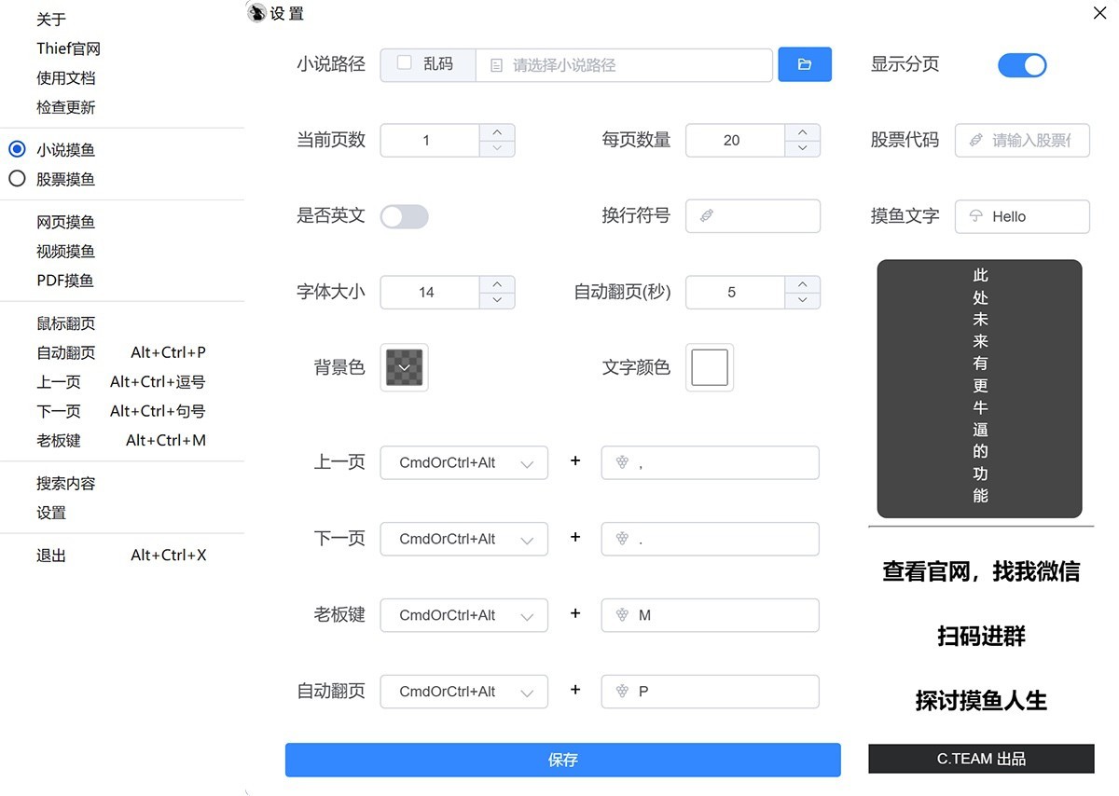Check the 乱码 checkbox
1119x796 pixels.
click(x=404, y=63)
